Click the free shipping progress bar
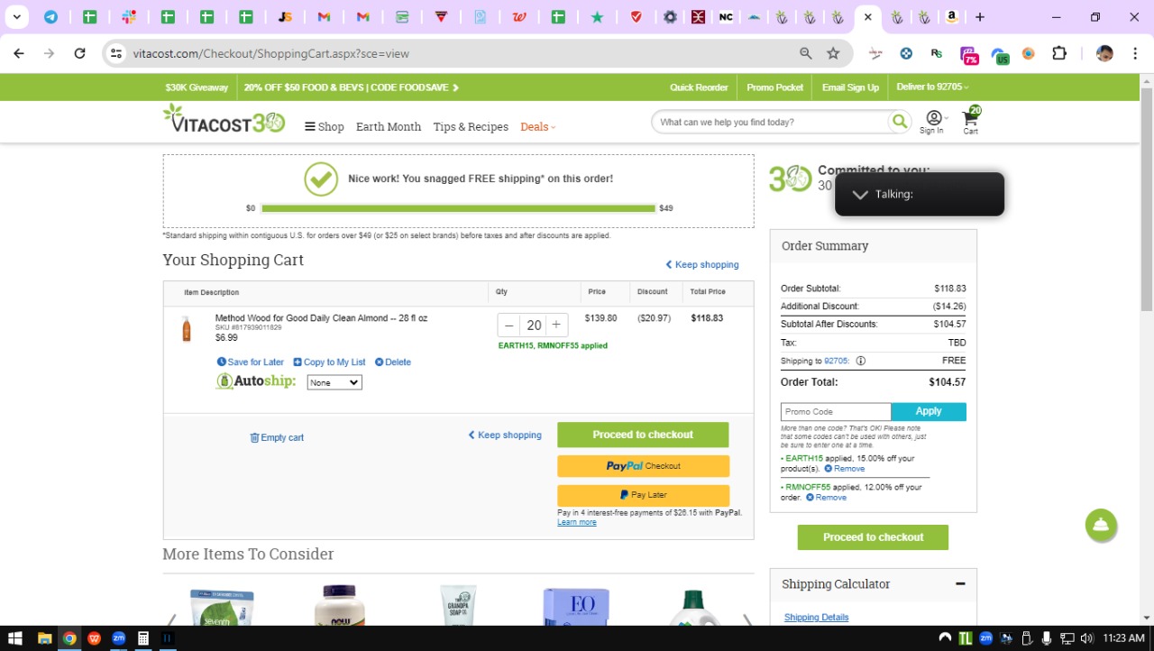 459,208
